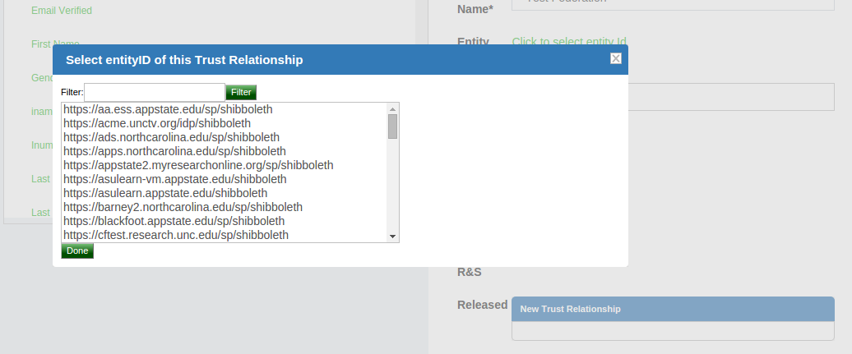This screenshot has height=354, width=852.
Task: Click the list scrollbar down arrow
Action: pos(393,237)
